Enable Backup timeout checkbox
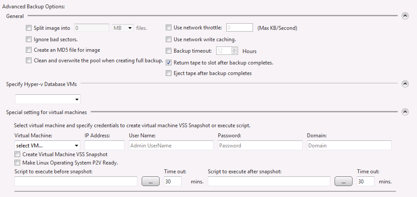 [x=168, y=50]
